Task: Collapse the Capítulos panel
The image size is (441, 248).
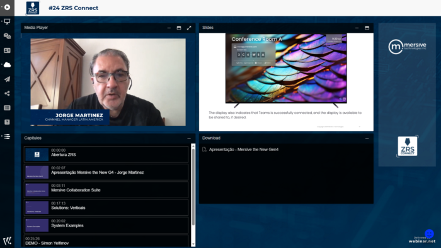Action: [x=189, y=138]
